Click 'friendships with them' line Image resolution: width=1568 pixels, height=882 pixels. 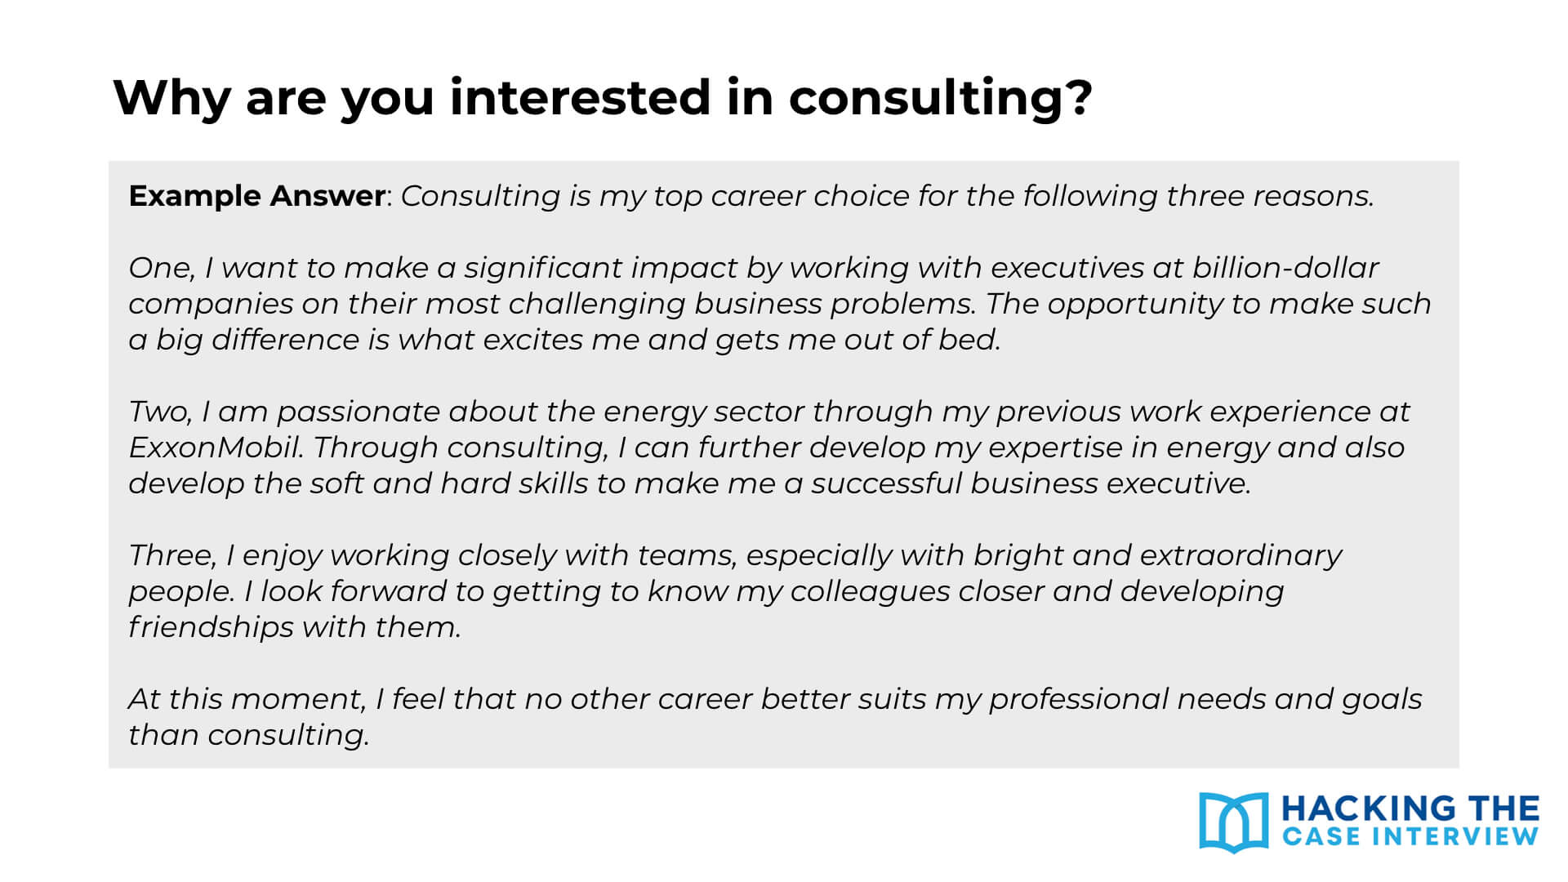[x=294, y=627]
